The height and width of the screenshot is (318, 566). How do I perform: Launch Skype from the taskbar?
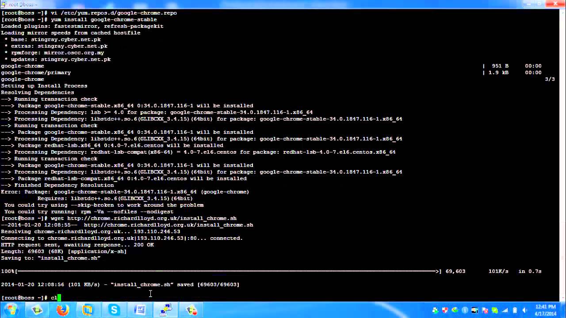pos(114,310)
